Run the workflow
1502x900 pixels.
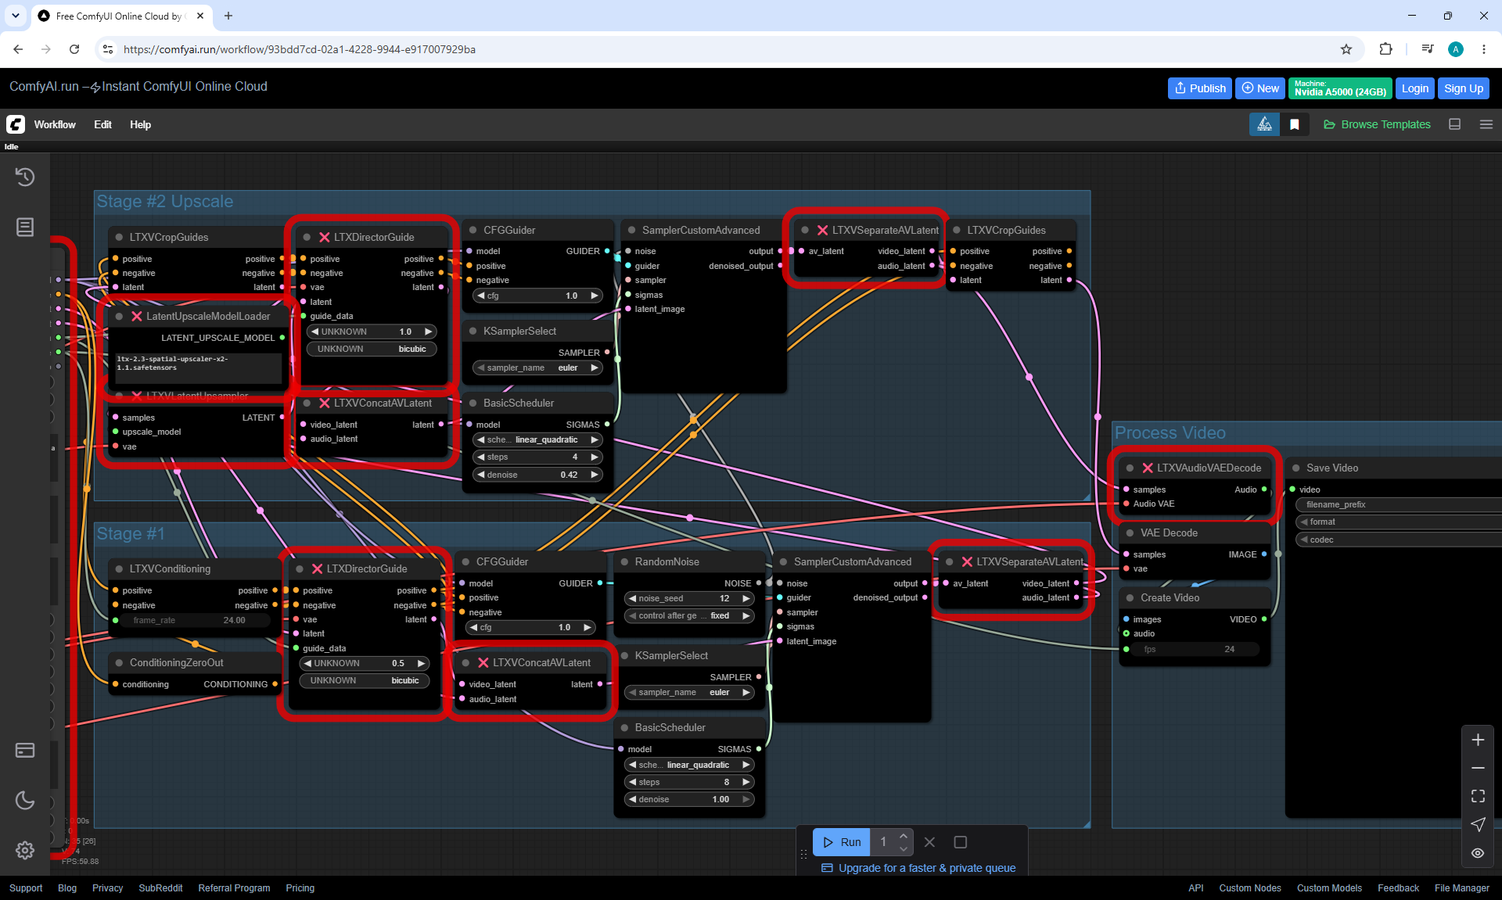(842, 842)
